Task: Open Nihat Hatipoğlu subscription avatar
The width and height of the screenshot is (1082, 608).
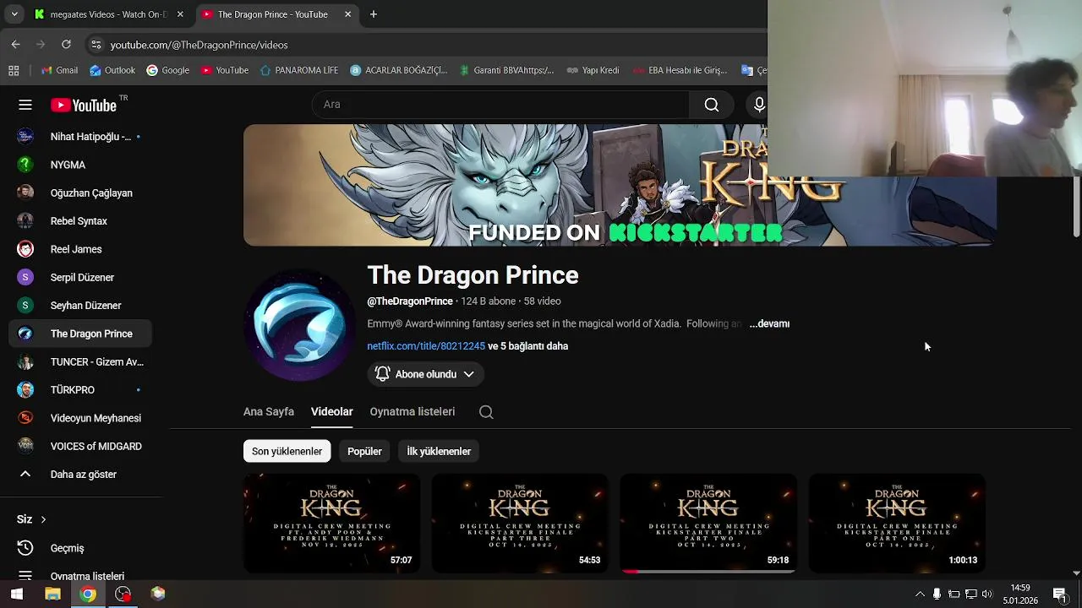Action: pyautogui.click(x=25, y=137)
